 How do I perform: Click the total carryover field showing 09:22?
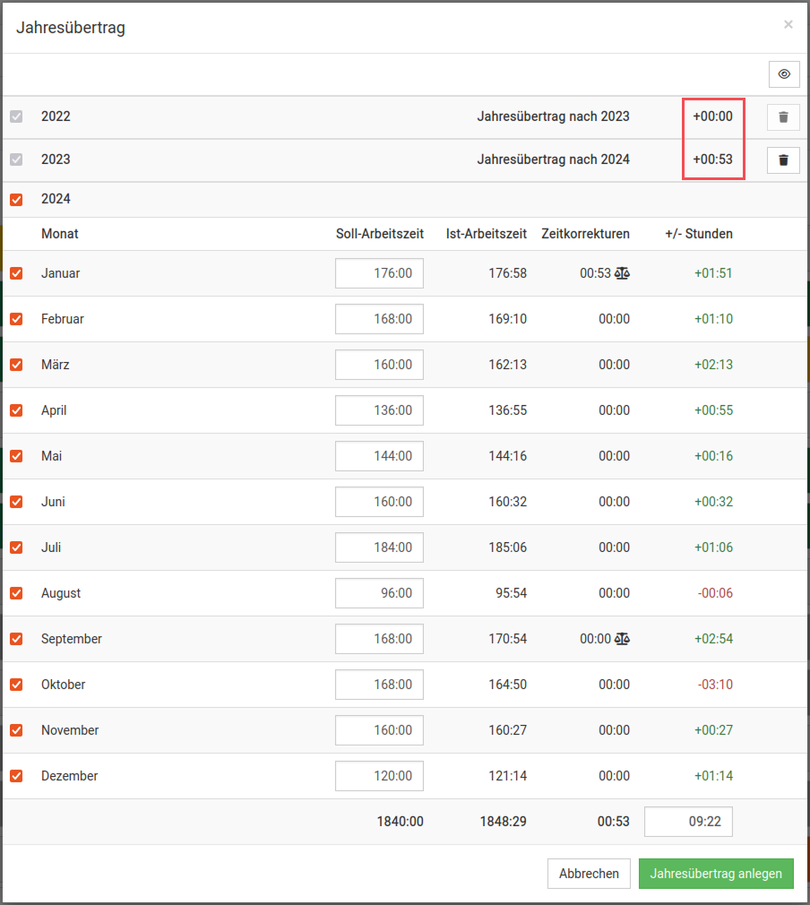[688, 822]
